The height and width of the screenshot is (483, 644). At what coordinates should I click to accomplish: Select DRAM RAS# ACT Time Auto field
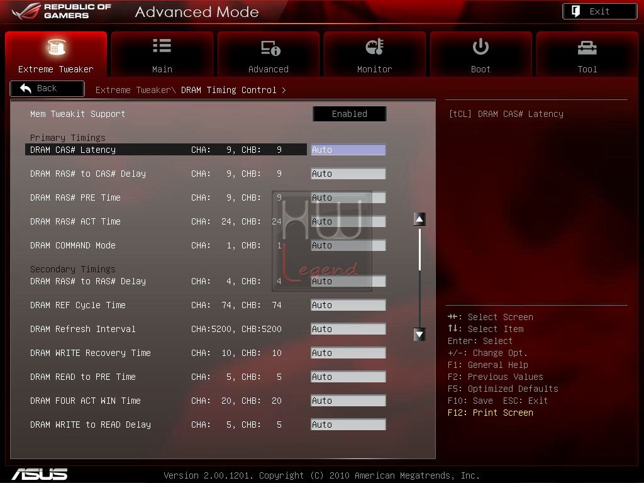[x=348, y=221]
